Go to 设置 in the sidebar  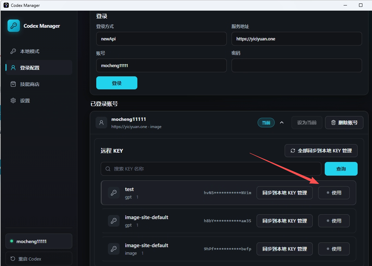[39, 101]
